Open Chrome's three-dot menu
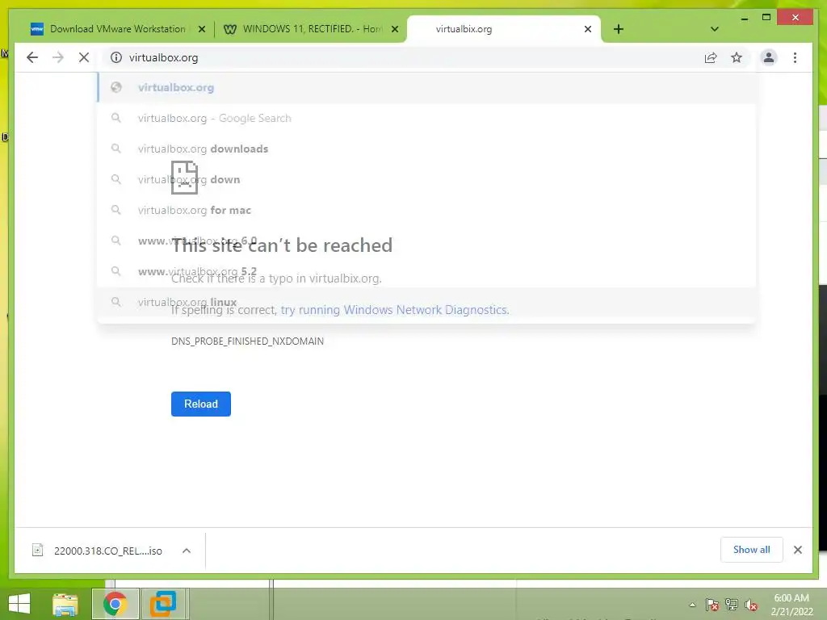The image size is (827, 620). (795, 57)
